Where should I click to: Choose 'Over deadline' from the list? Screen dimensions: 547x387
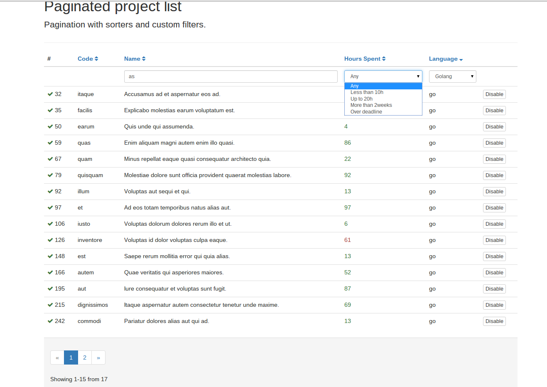[366, 112]
